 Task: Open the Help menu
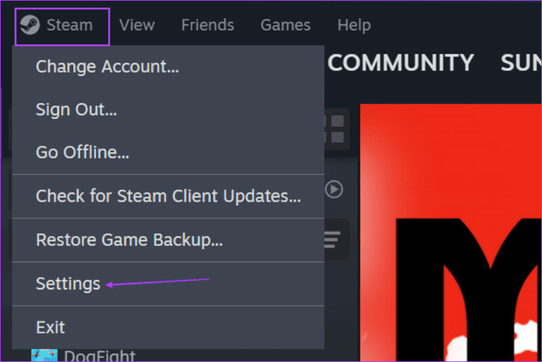[354, 25]
